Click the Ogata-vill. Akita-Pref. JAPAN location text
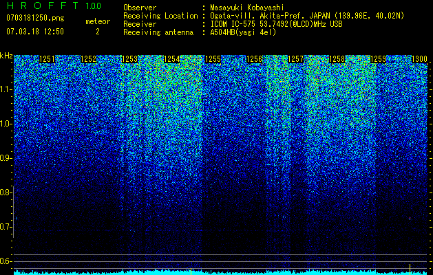Viewport: 433px width, 275px height. pos(307,16)
